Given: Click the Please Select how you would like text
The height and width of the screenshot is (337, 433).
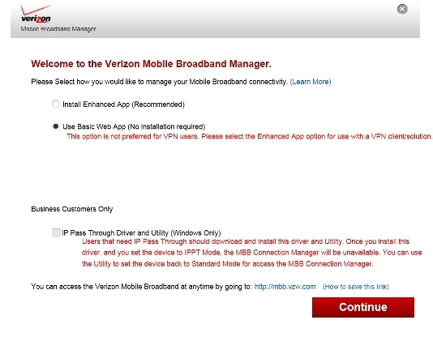Looking at the screenshot, I should pyautogui.click(x=160, y=82).
